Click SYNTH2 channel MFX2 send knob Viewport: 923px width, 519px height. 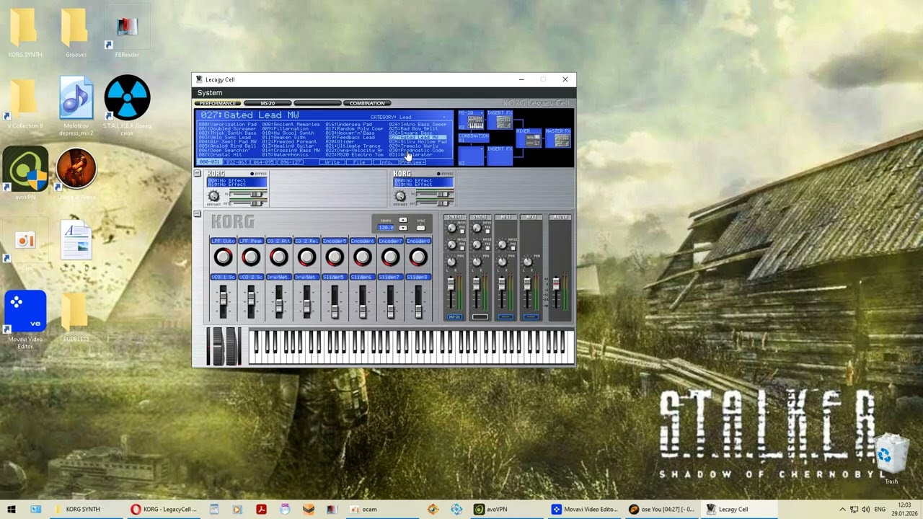point(477,245)
